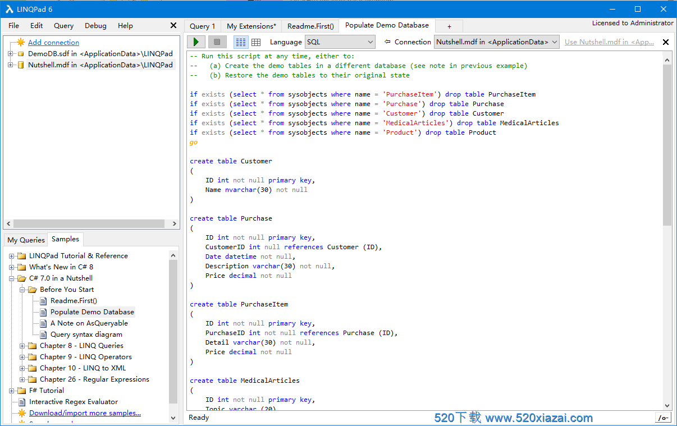Expand Chapter 26 - Regular Expressions folder
This screenshot has height=426, width=677.
(22, 379)
